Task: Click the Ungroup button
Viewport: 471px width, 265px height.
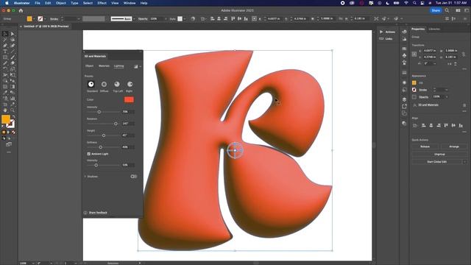Action: pyautogui.click(x=439, y=154)
